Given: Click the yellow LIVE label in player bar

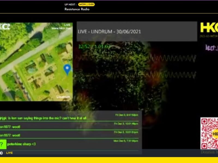Looking at the screenshot, I should (10, 153).
